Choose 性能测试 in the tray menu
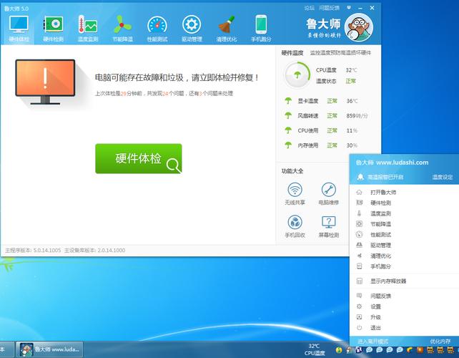Viewport: 459px width, 358px height. click(404, 235)
